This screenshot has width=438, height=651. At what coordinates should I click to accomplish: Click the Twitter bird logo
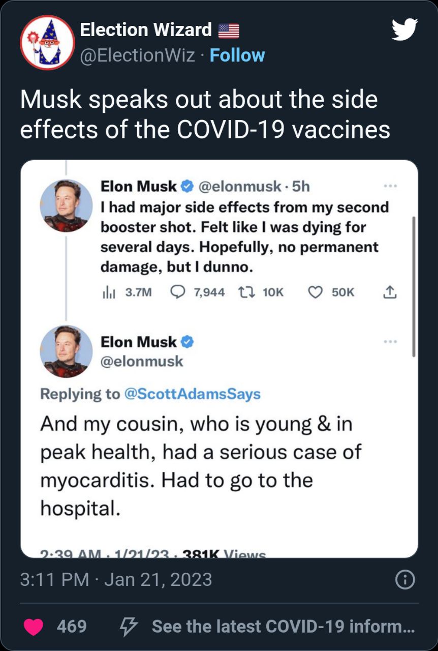point(404,29)
